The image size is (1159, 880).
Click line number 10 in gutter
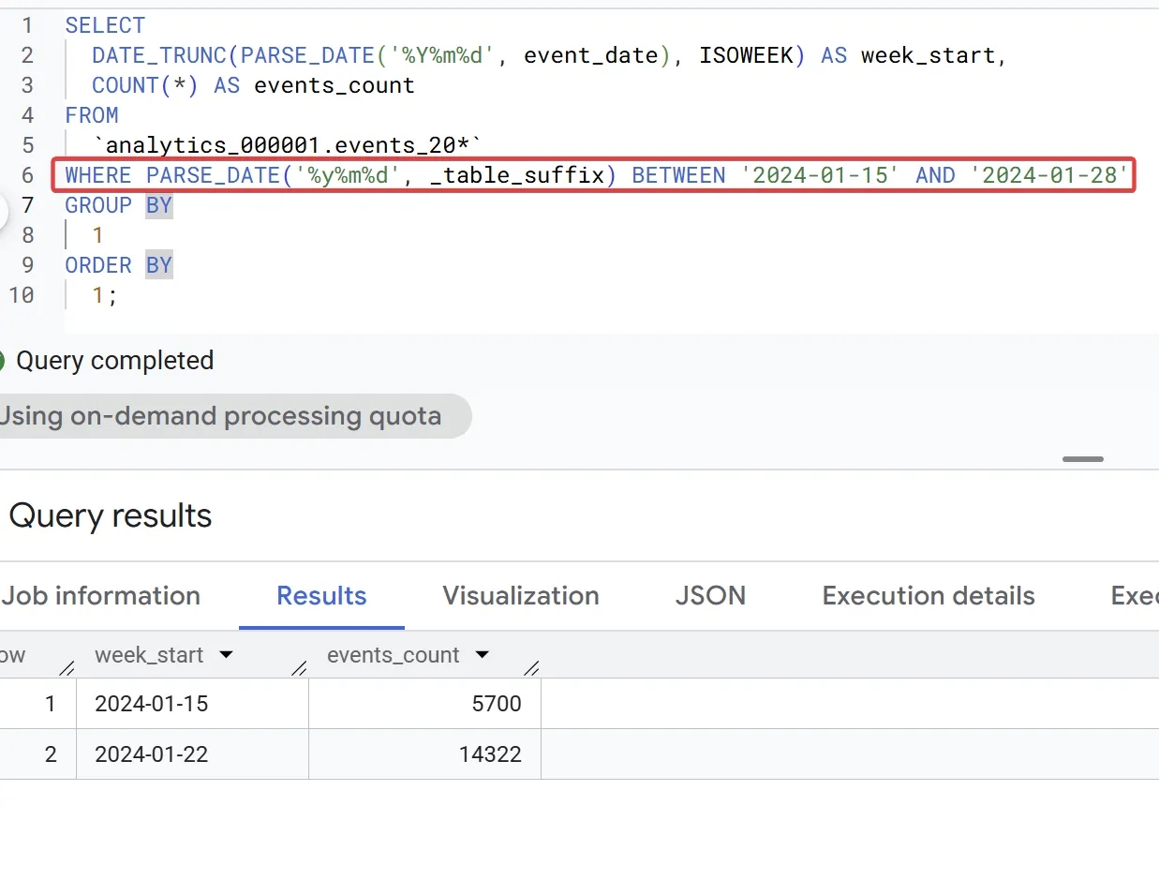pos(22,295)
